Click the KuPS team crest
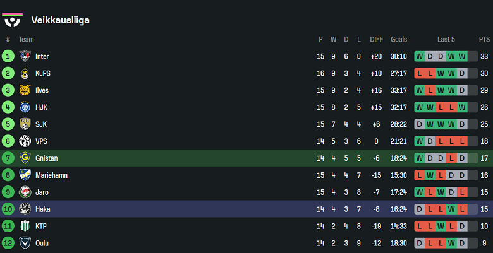 25,73
